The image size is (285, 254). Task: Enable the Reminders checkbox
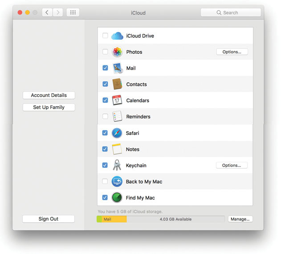click(105, 116)
